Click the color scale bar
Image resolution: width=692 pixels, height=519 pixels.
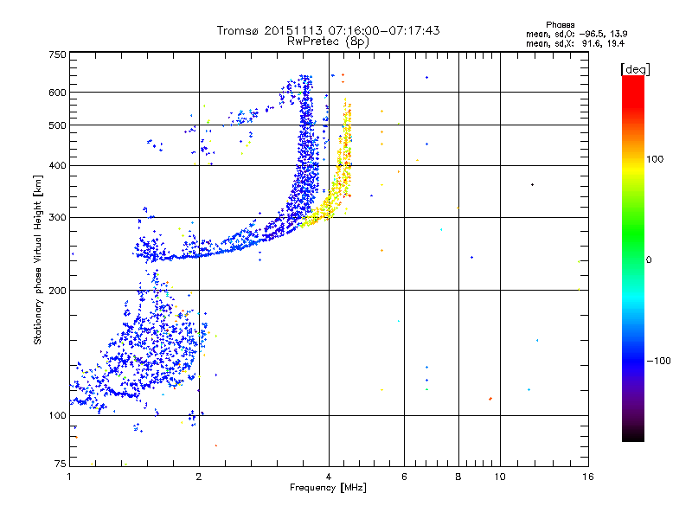[633, 258]
